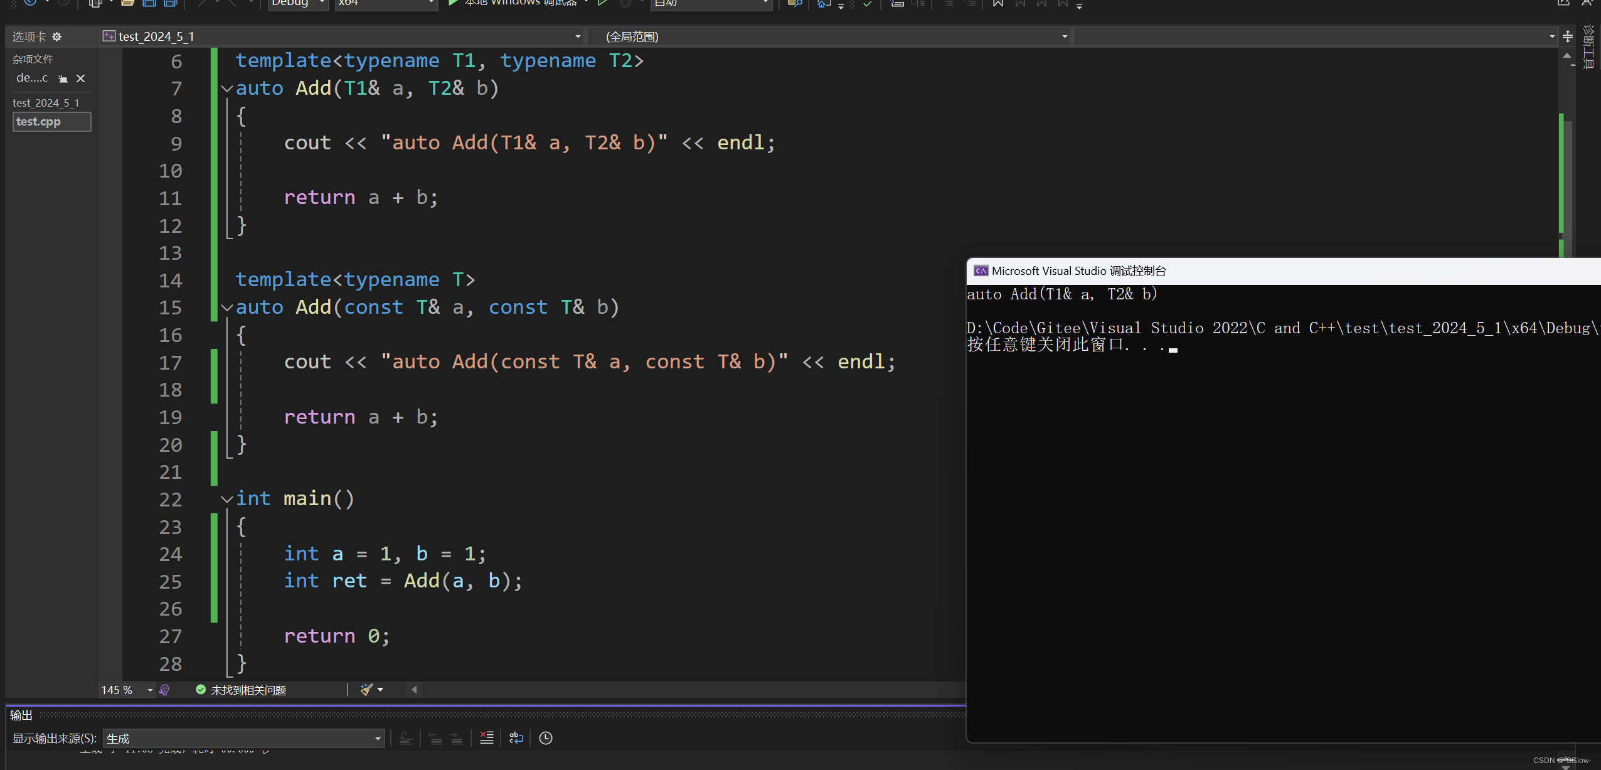The height and width of the screenshot is (770, 1601).
Task: Select the test_2024_5_1 tab group label
Action: click(46, 103)
